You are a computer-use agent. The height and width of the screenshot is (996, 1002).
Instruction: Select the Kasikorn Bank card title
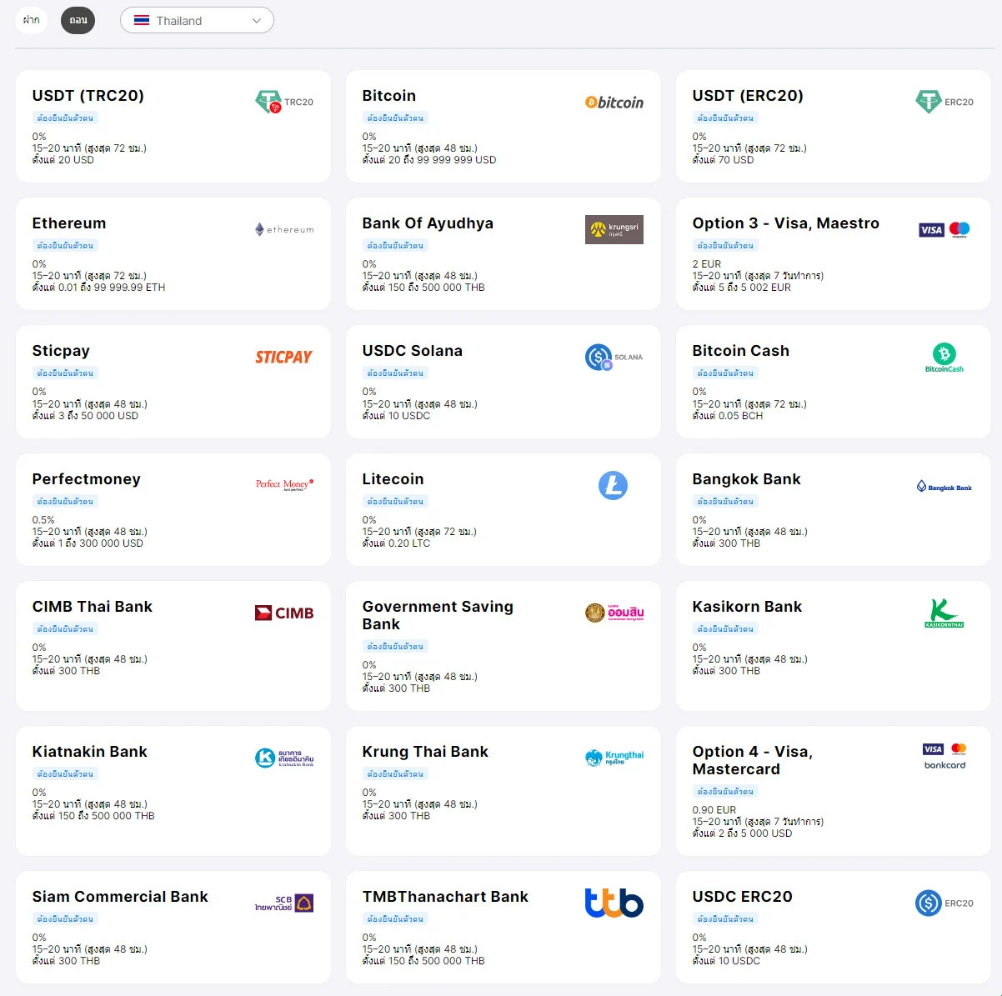click(x=748, y=607)
